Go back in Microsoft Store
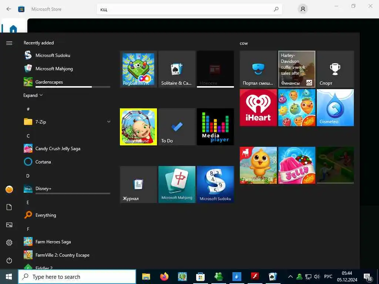Viewport: 379px width, 284px height. (x=9, y=9)
